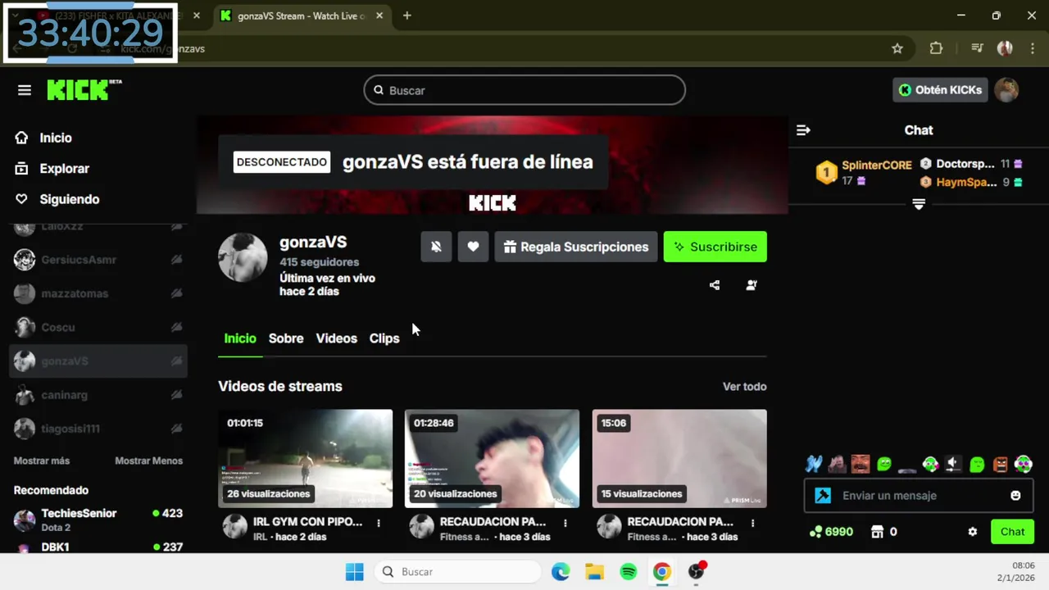Bookmark this page with the star icon
This screenshot has width=1049, height=590.
pyautogui.click(x=897, y=48)
